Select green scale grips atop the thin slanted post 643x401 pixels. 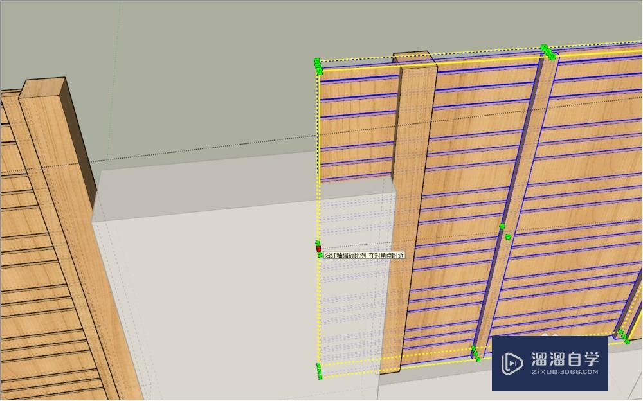[548, 52]
